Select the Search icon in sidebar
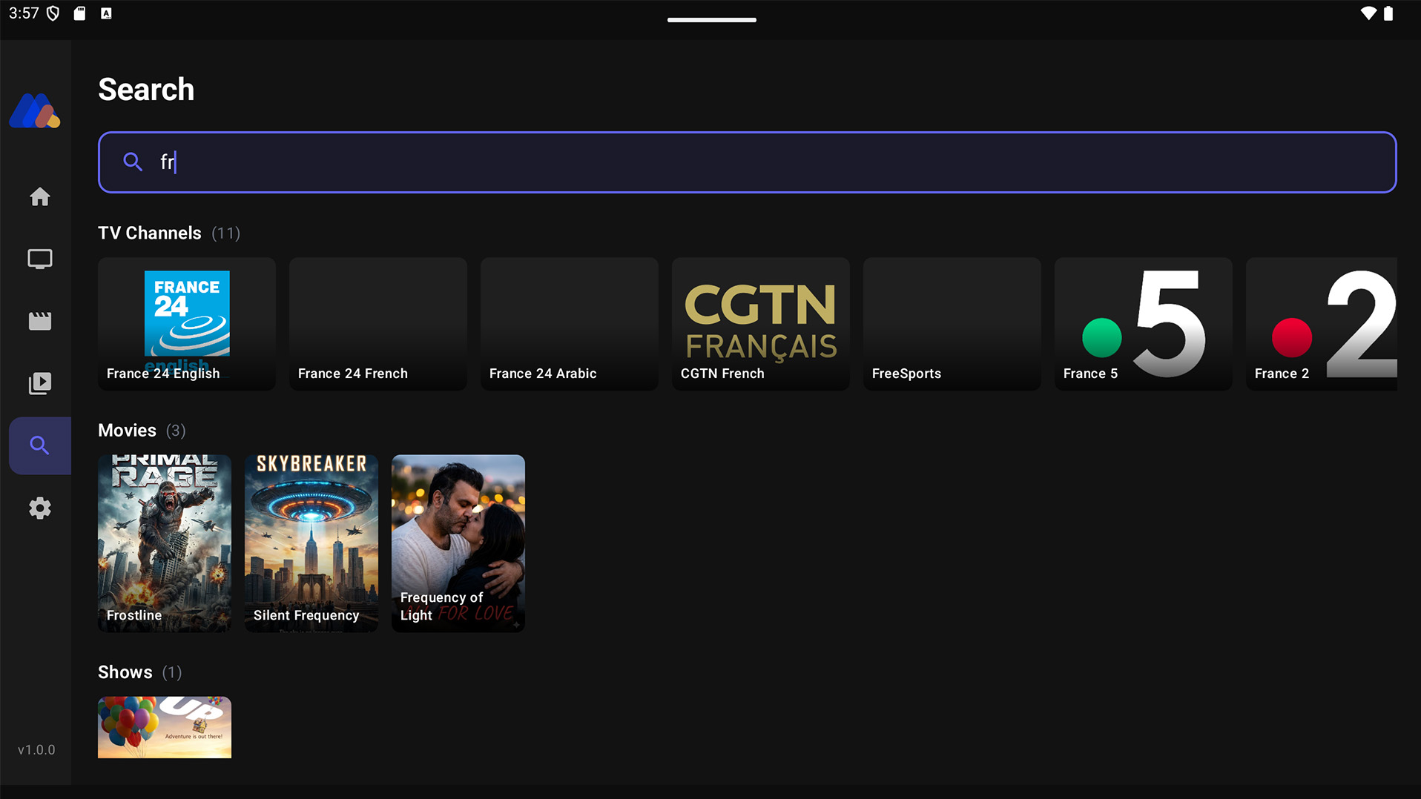Viewport: 1421px width, 799px height. [x=39, y=445]
